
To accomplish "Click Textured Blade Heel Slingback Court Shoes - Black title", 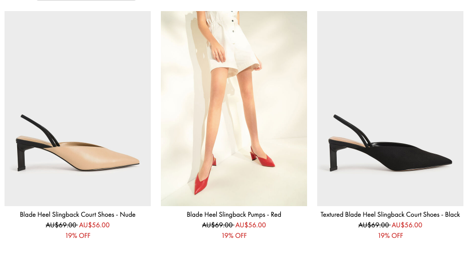I will [390, 215].
